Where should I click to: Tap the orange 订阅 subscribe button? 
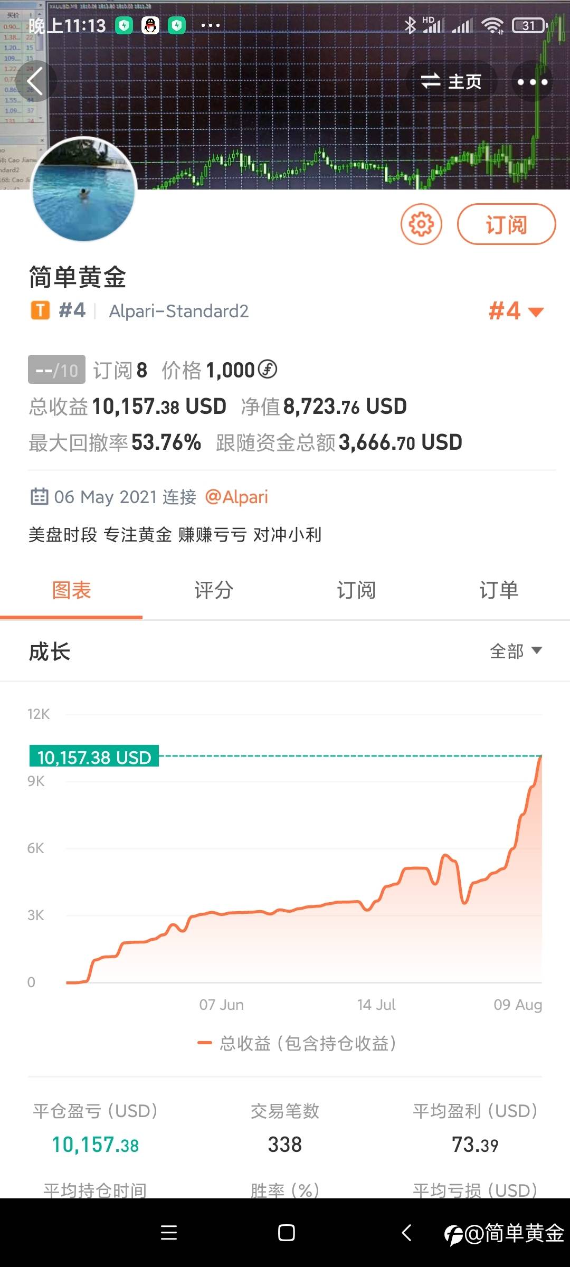[x=506, y=224]
